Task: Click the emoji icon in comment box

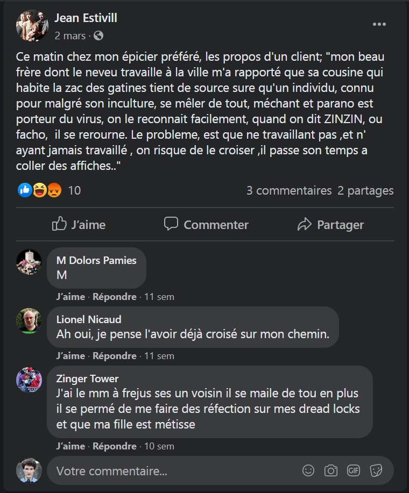Action: 308,471
